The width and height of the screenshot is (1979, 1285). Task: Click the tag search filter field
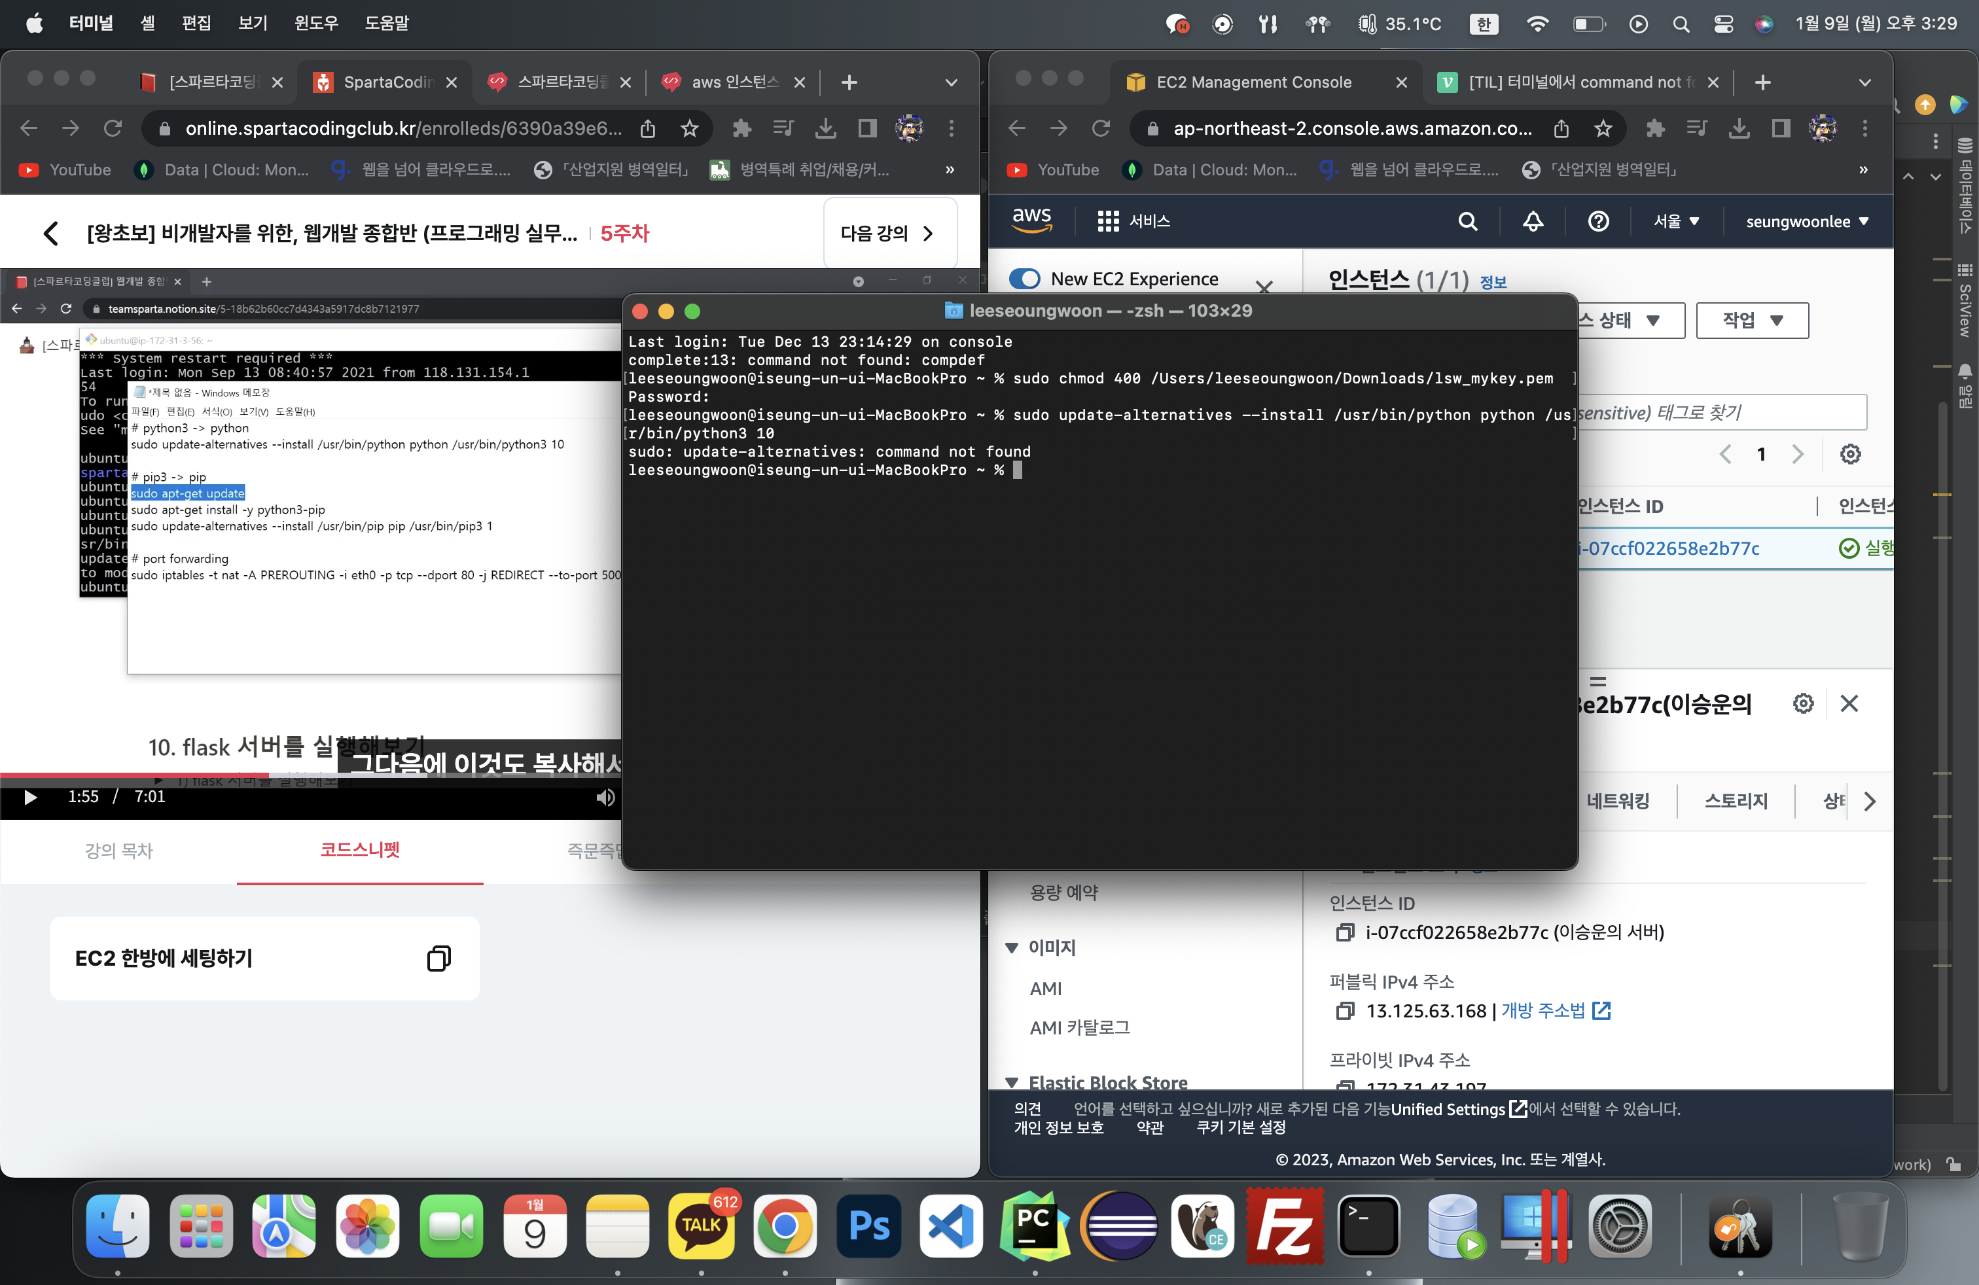click(1721, 412)
